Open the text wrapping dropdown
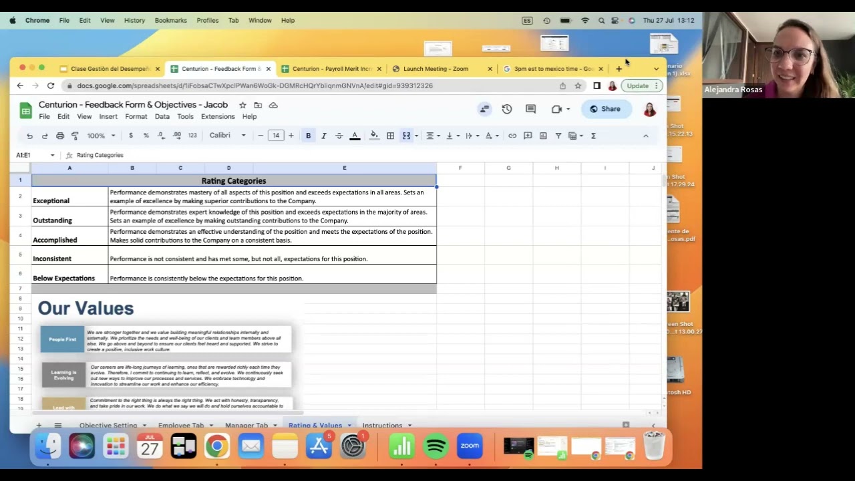This screenshot has height=481, width=855. pos(472,136)
